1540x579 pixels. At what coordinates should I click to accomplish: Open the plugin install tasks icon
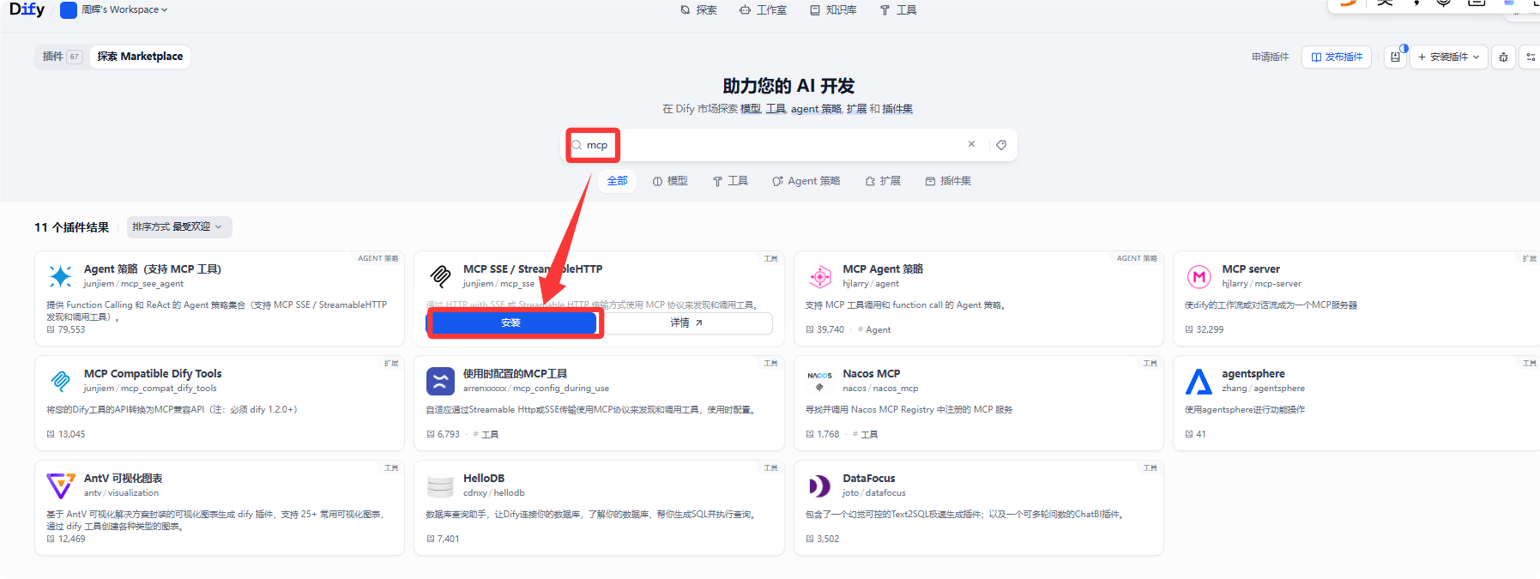(1396, 57)
